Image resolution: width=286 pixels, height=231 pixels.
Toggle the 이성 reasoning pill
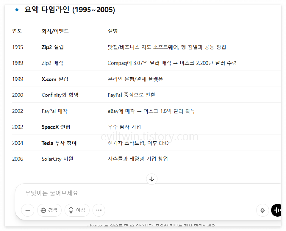coord(77,210)
